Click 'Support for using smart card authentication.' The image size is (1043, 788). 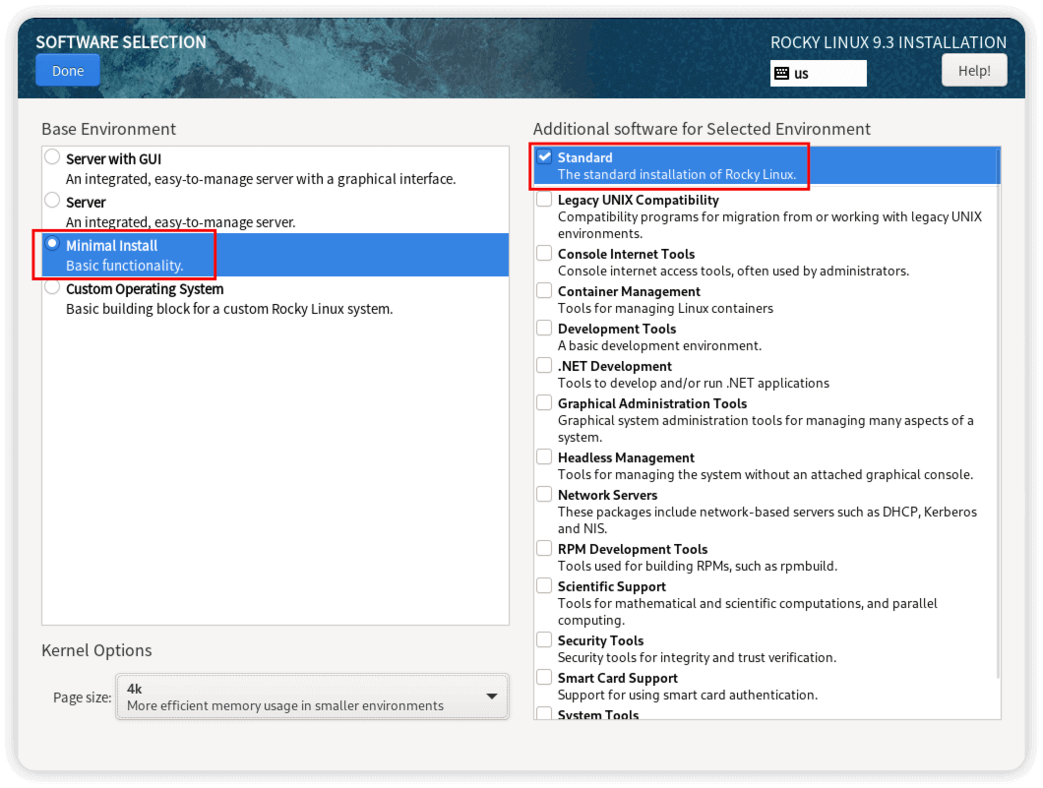pyautogui.click(x=687, y=695)
